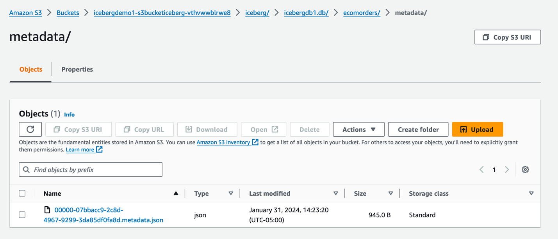Click the search magnifier icon
558x239 pixels.
[26, 170]
